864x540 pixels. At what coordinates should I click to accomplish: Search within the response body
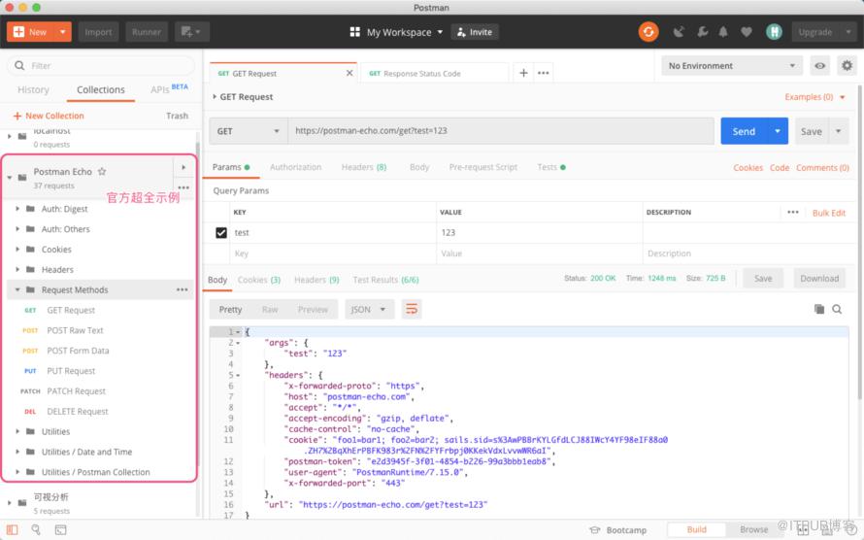tap(837, 309)
